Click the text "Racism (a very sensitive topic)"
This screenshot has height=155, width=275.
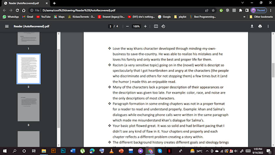[x=135, y=65]
